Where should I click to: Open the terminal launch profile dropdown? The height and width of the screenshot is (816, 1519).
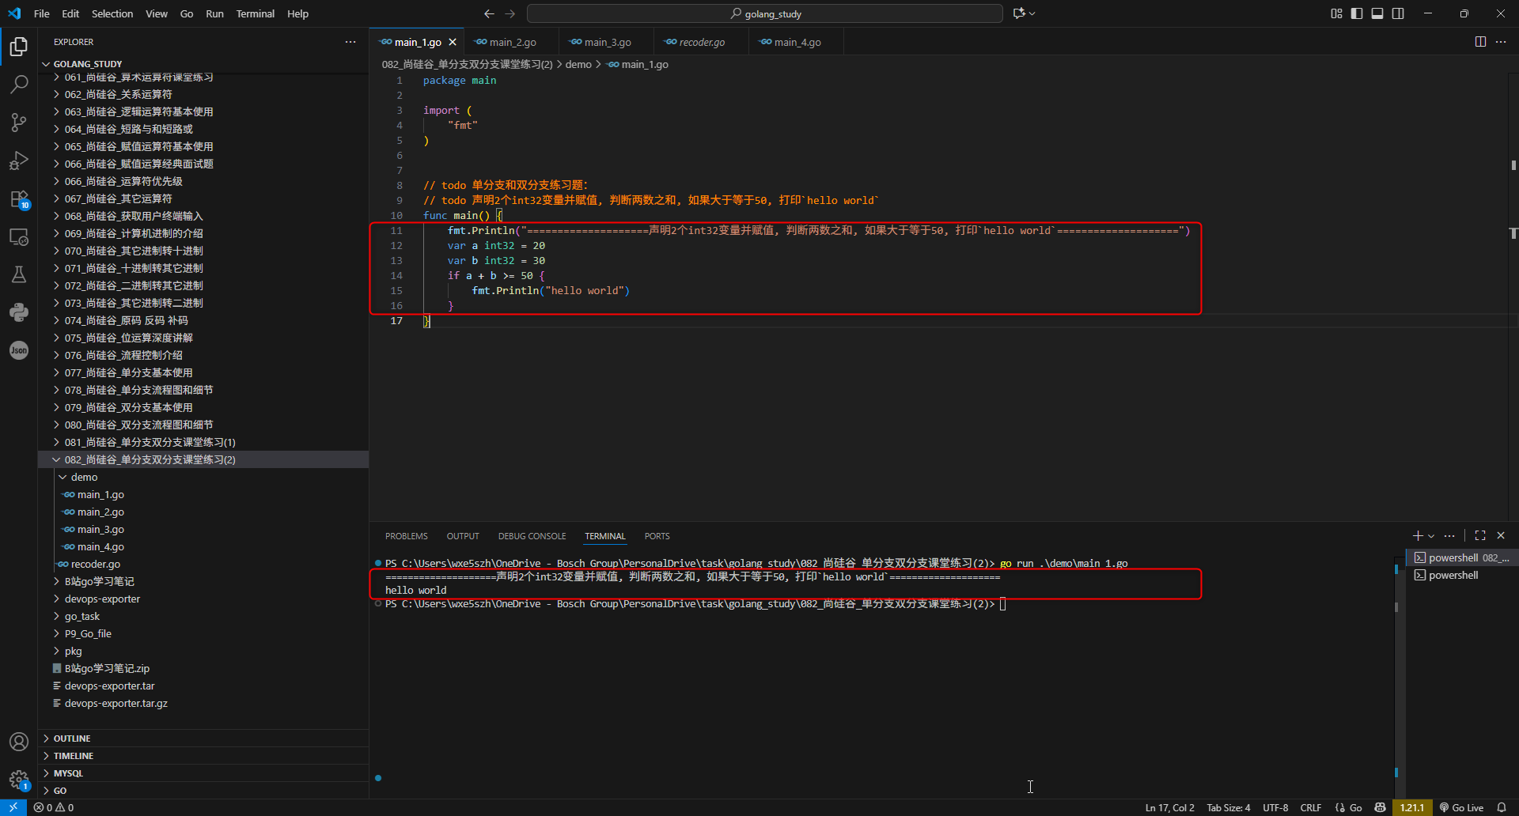point(1431,536)
